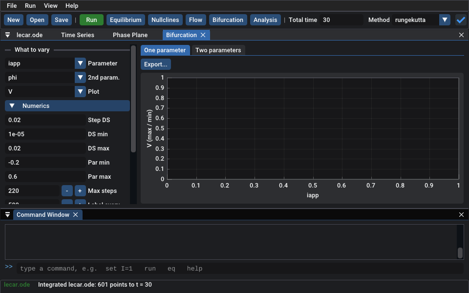Viewport: 469px width, 293px height.
Task: Edit the Par min field
Action: click(x=45, y=163)
